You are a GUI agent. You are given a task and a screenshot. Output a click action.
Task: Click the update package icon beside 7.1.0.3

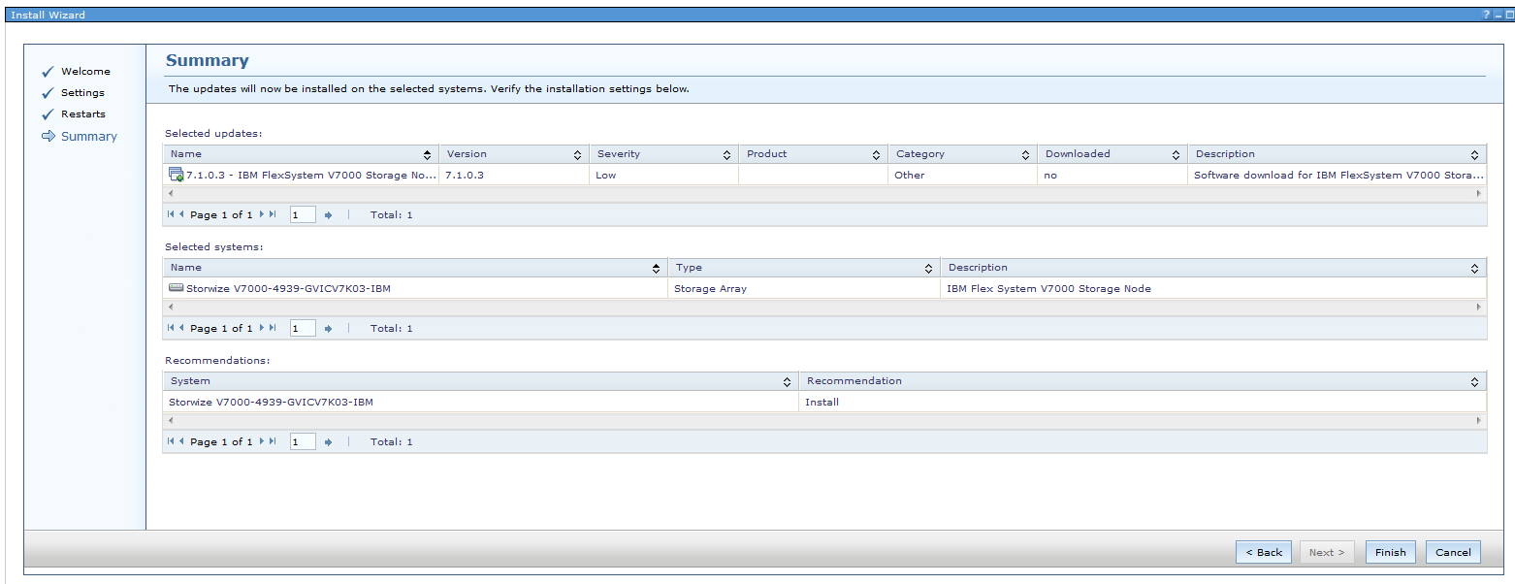(177, 175)
